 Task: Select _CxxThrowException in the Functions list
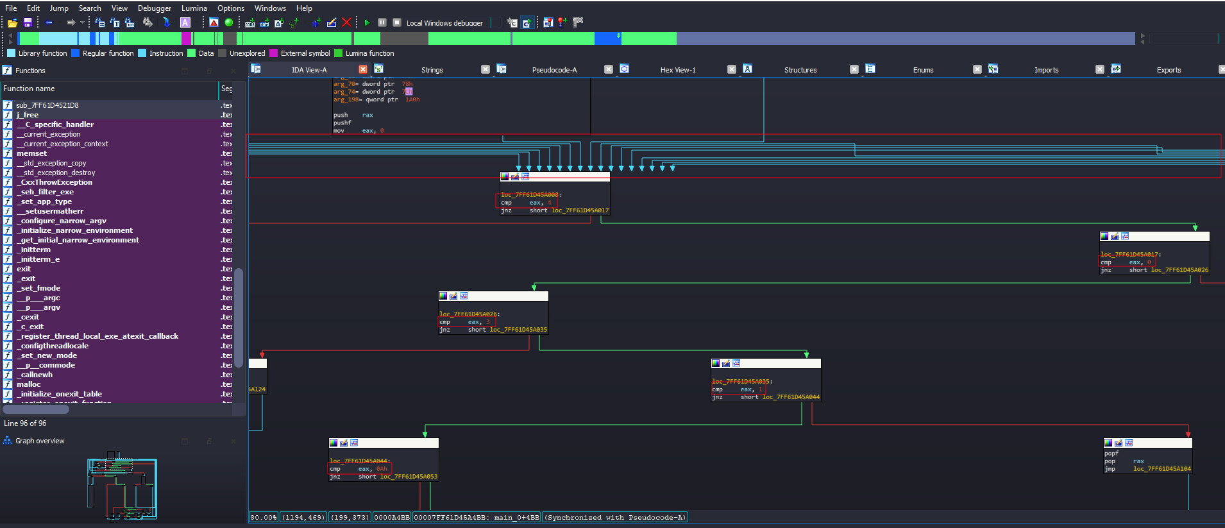[55, 182]
